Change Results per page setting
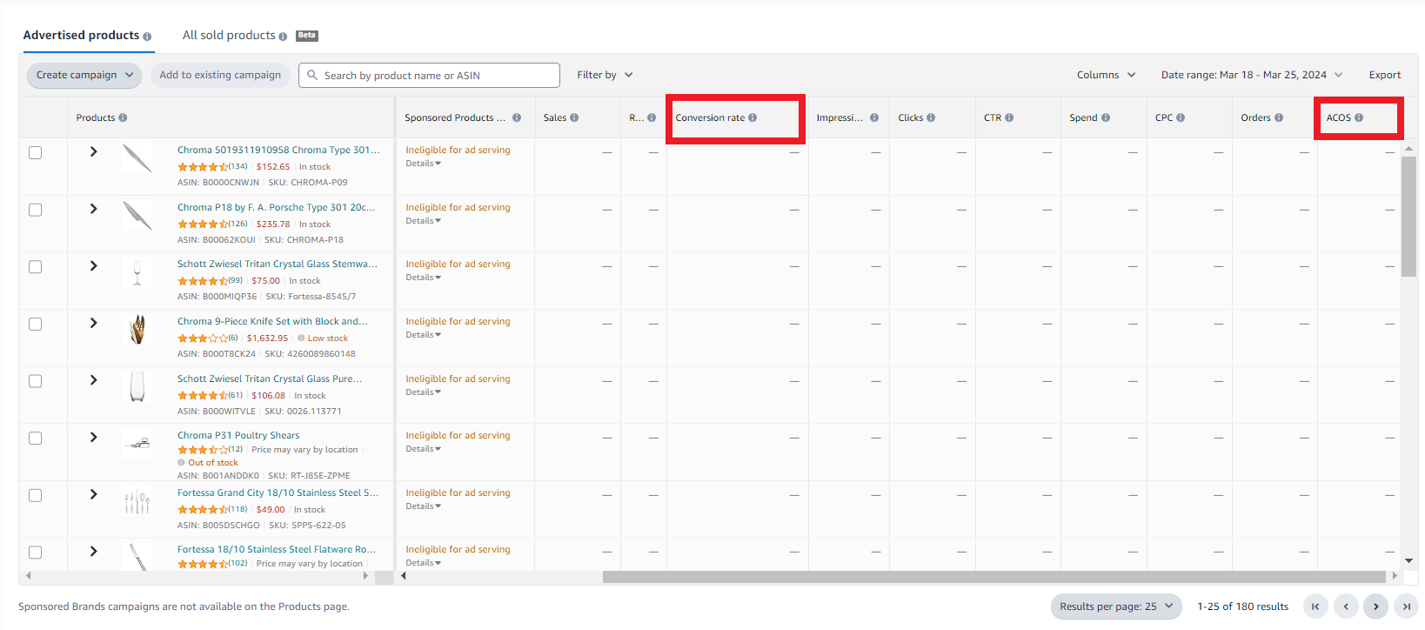The image size is (1425, 630). (1116, 607)
